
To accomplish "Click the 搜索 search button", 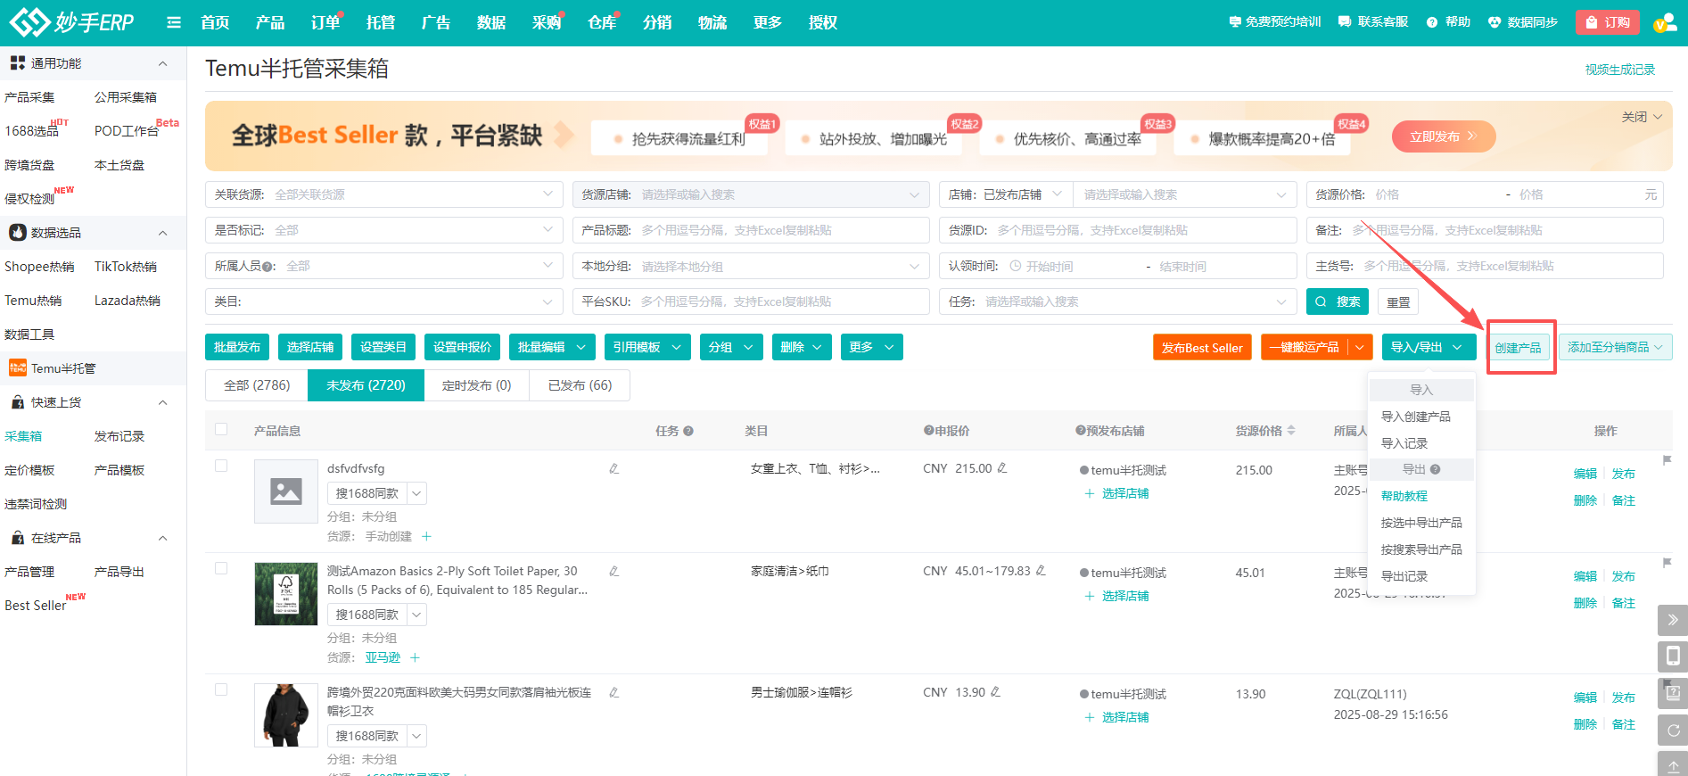I will coord(1338,301).
